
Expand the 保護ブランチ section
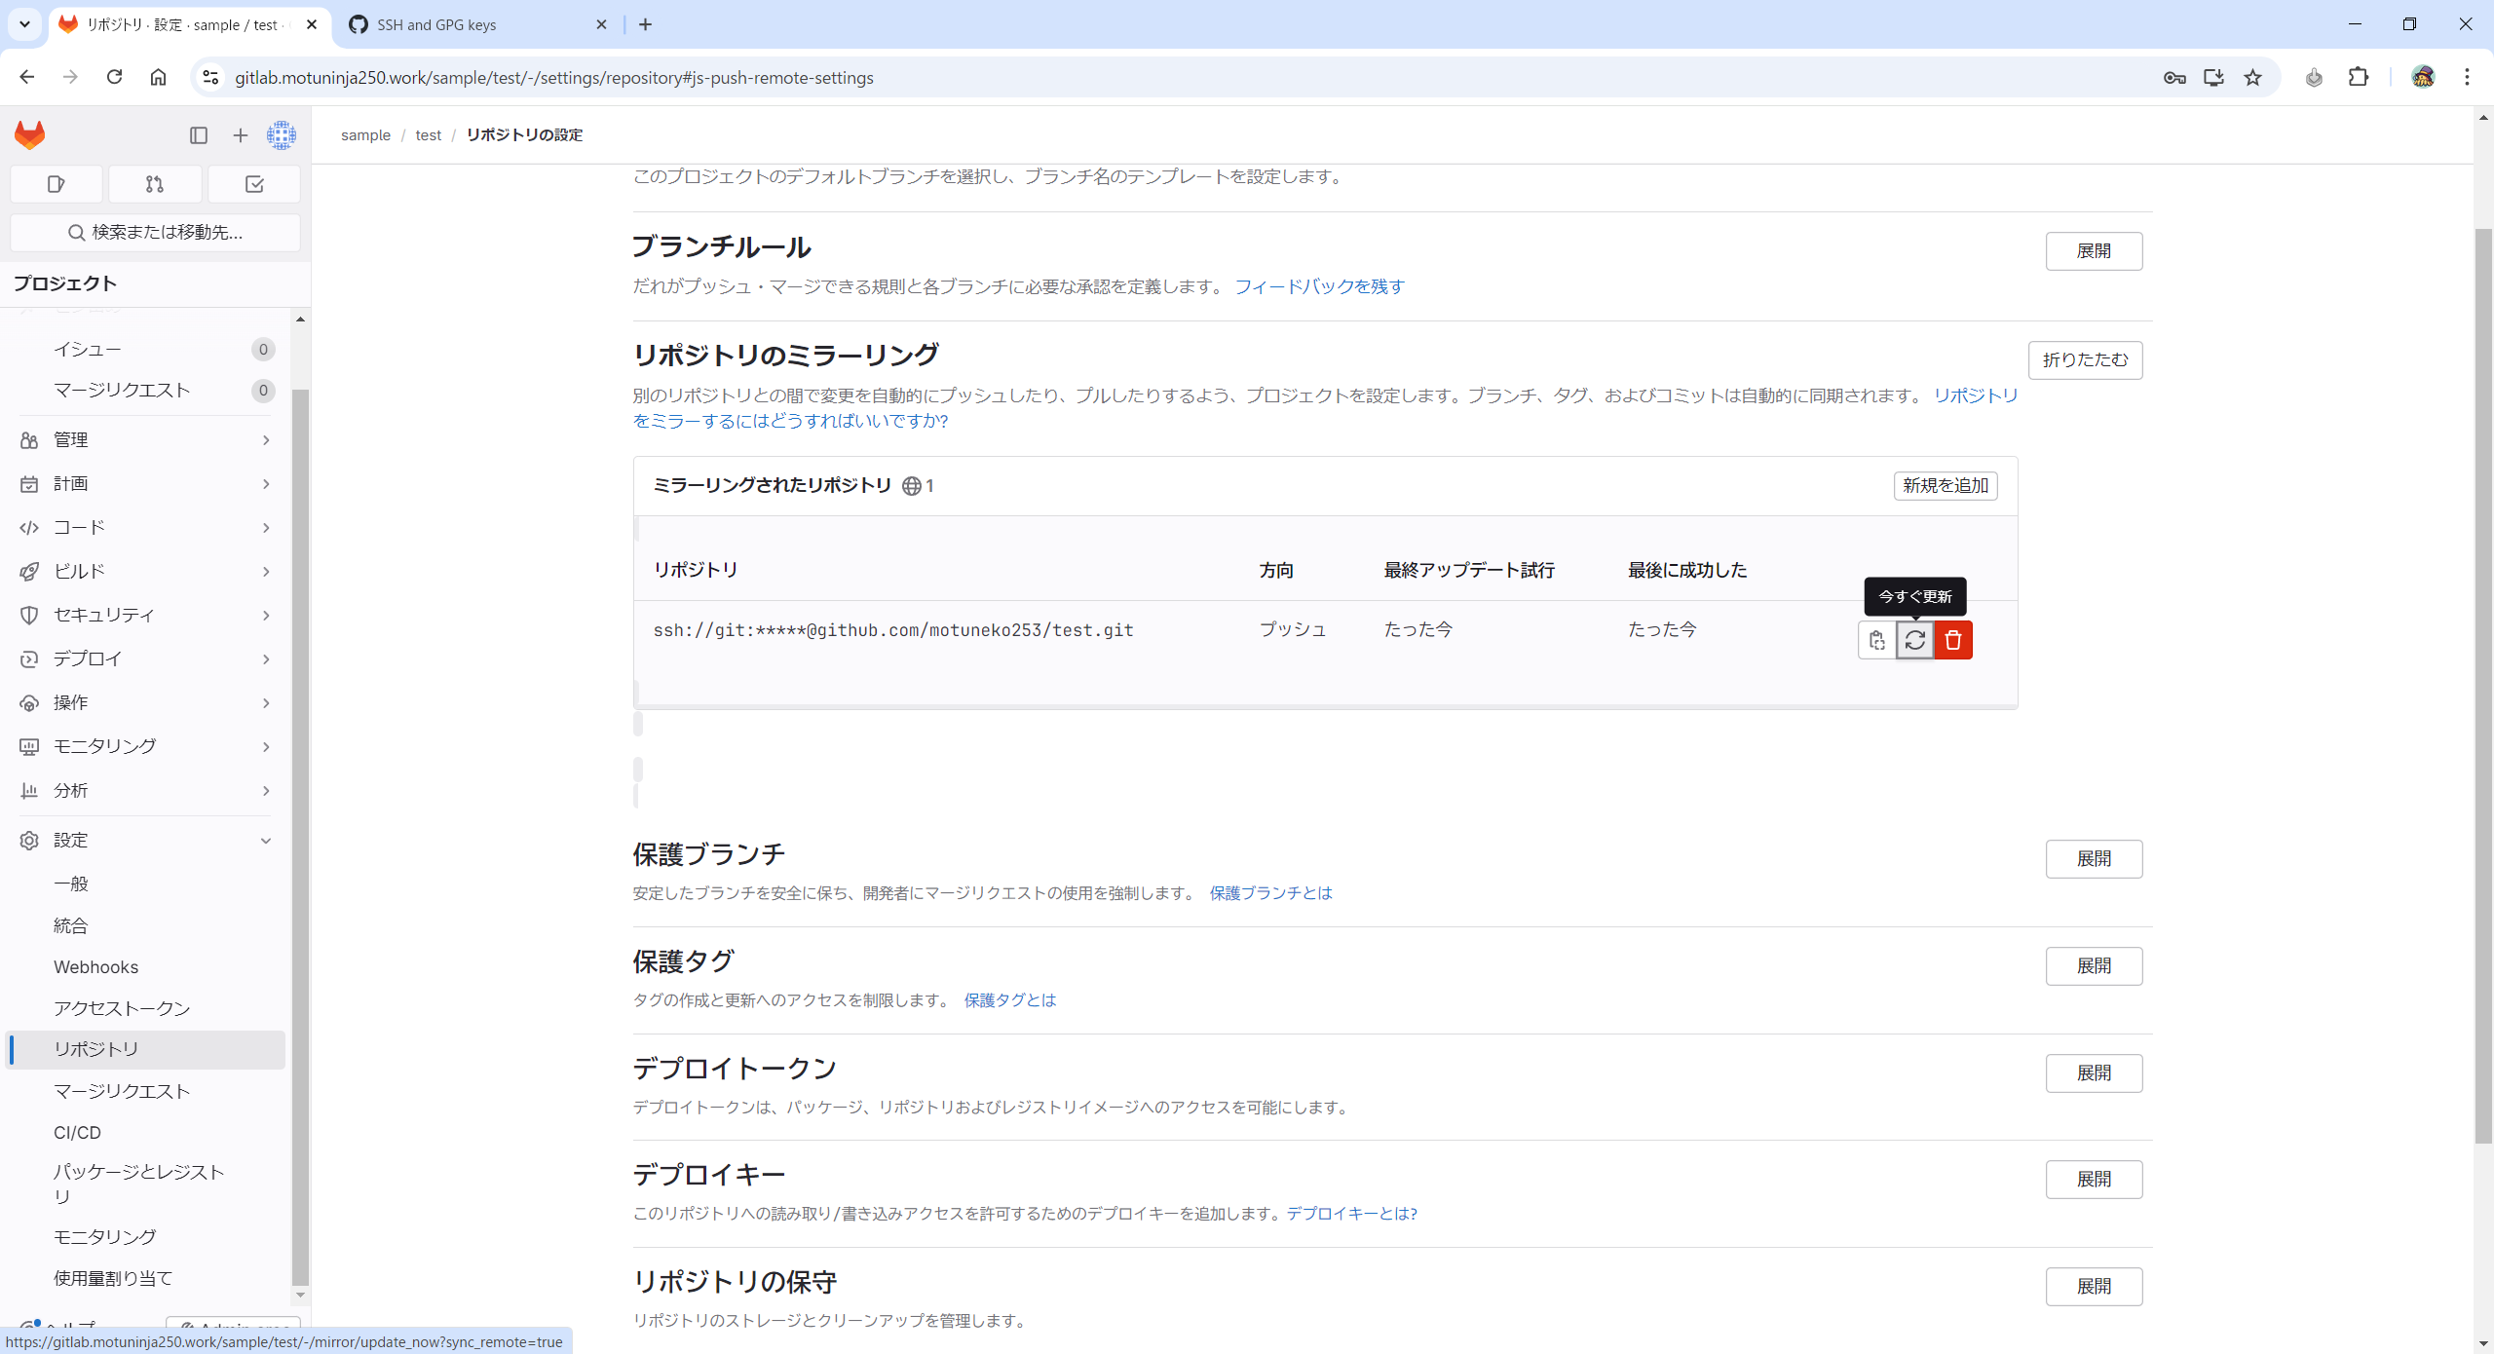point(2093,859)
